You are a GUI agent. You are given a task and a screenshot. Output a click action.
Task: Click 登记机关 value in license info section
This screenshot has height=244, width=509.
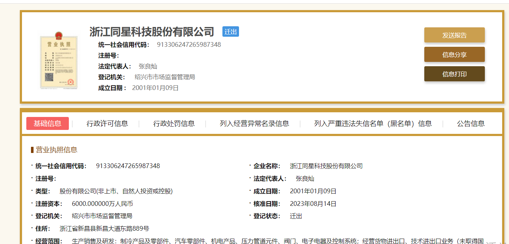pos(102,216)
